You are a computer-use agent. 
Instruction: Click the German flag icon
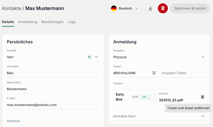point(114,8)
